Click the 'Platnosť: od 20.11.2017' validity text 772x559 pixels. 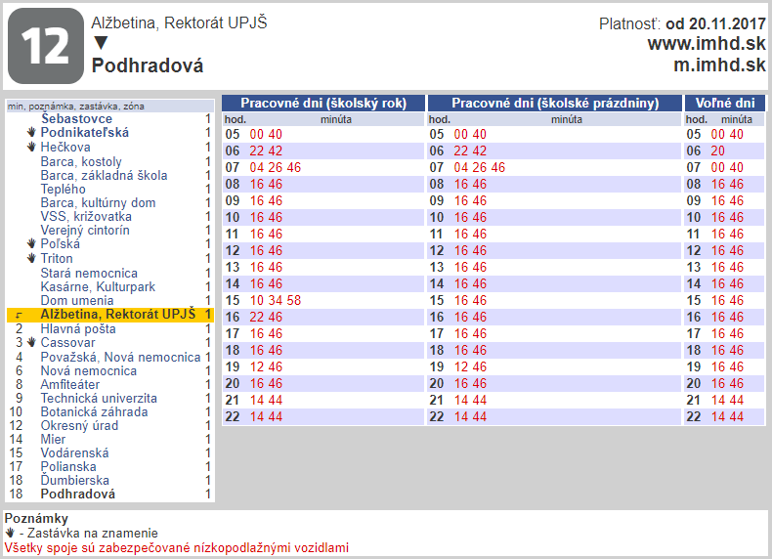pos(682,23)
